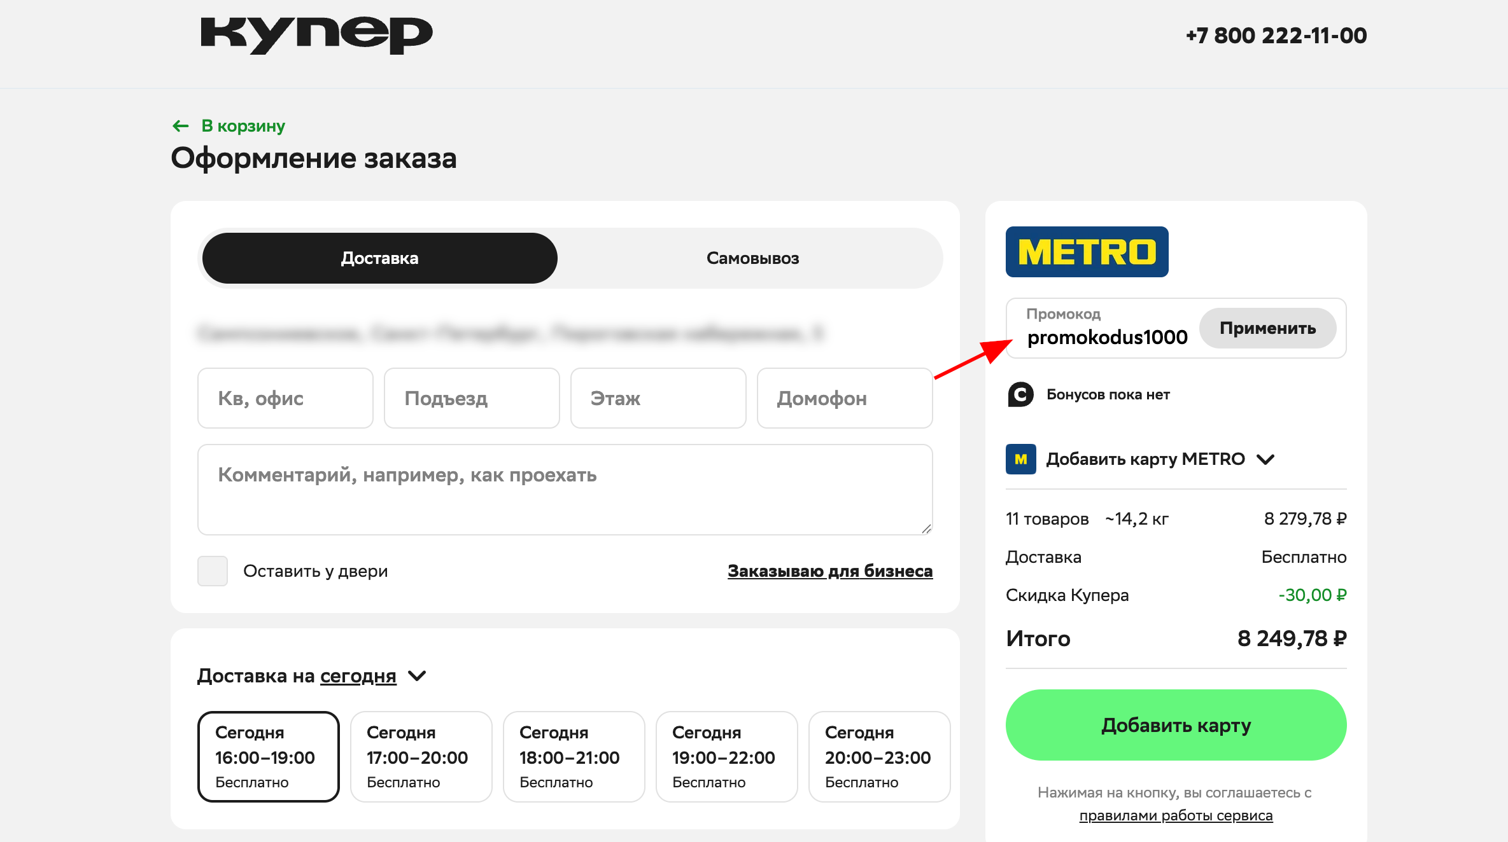Select the Доставка tab
The image size is (1508, 842).
(x=379, y=258)
